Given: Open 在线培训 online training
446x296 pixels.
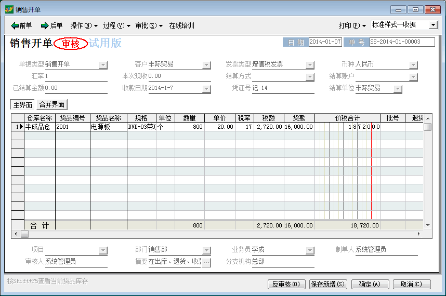Looking at the screenshot, I should 181,25.
